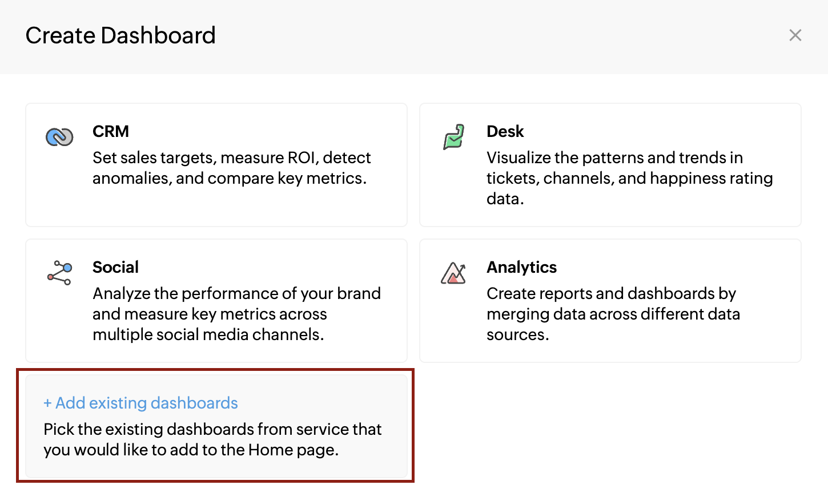The height and width of the screenshot is (501, 828).
Task: Click the 'multiple social media channels' line
Action: 208,334
